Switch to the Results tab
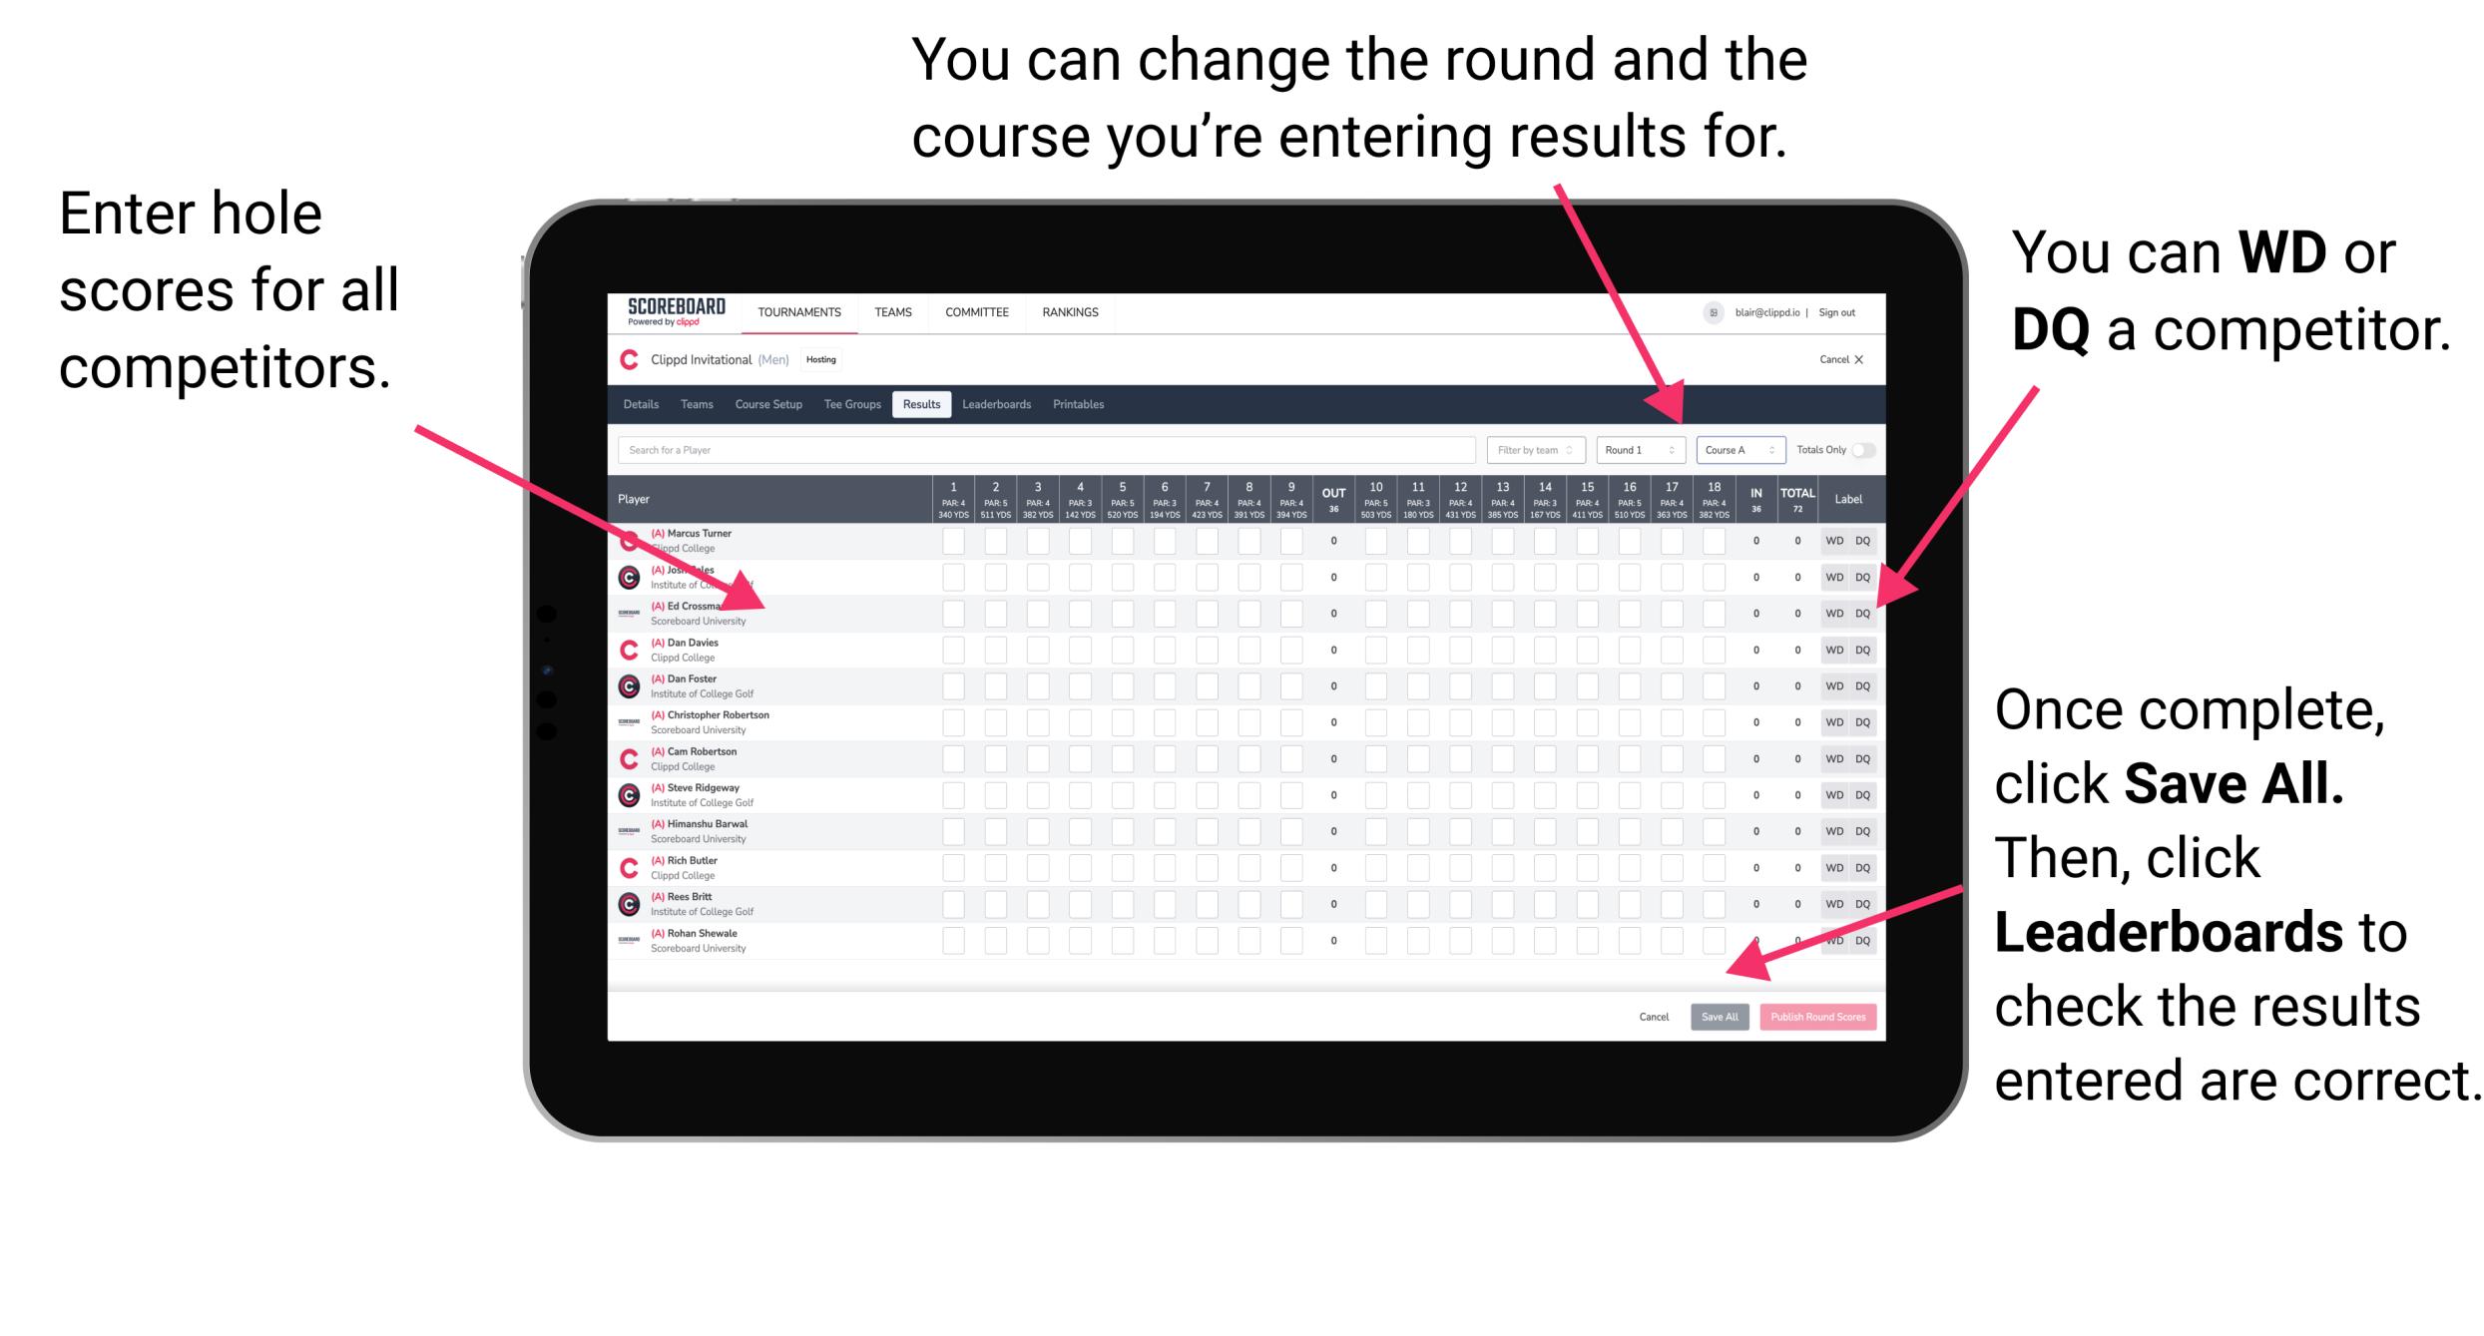This screenshot has height=1336, width=2484. (x=926, y=405)
